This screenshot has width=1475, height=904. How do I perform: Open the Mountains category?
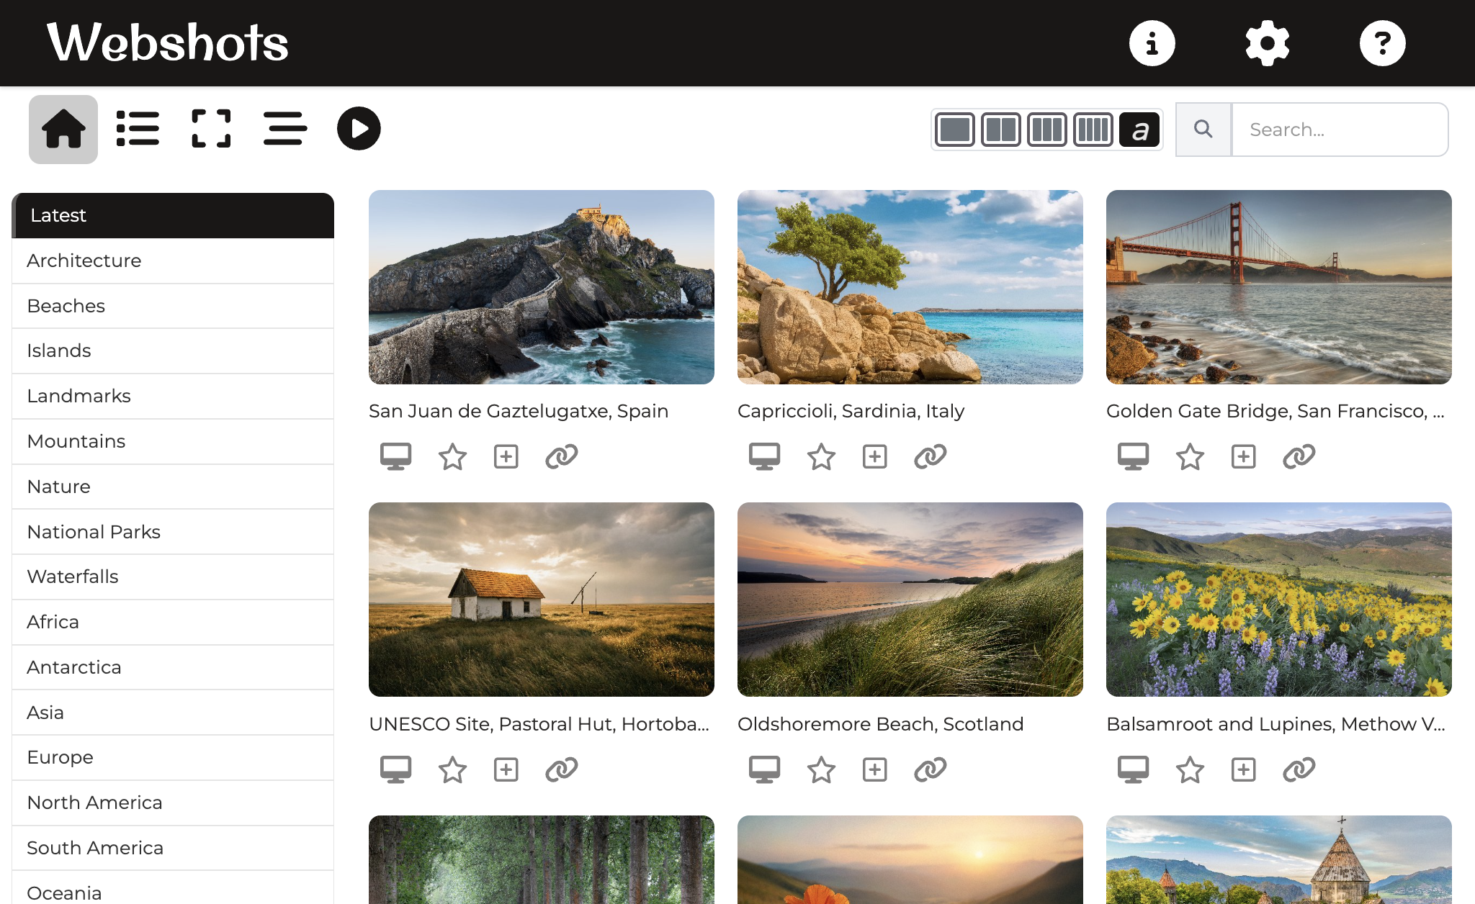pyautogui.click(x=173, y=441)
